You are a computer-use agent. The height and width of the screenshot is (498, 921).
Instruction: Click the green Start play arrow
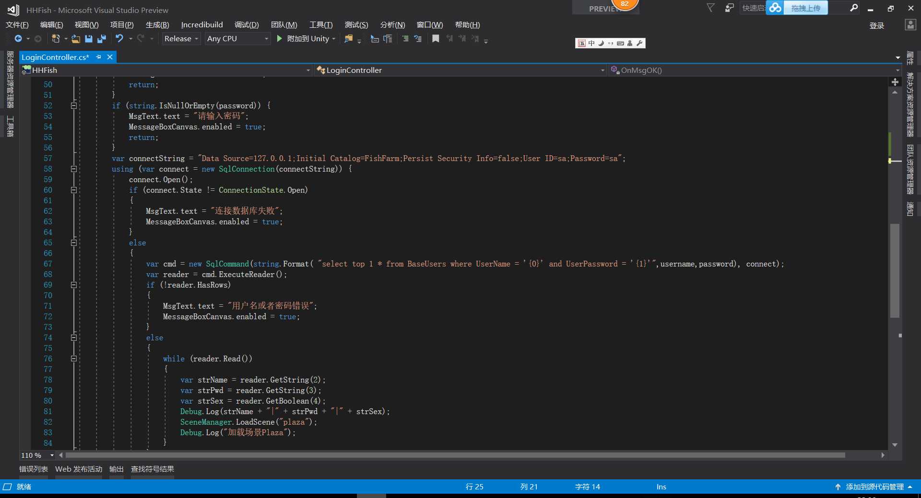(x=280, y=39)
